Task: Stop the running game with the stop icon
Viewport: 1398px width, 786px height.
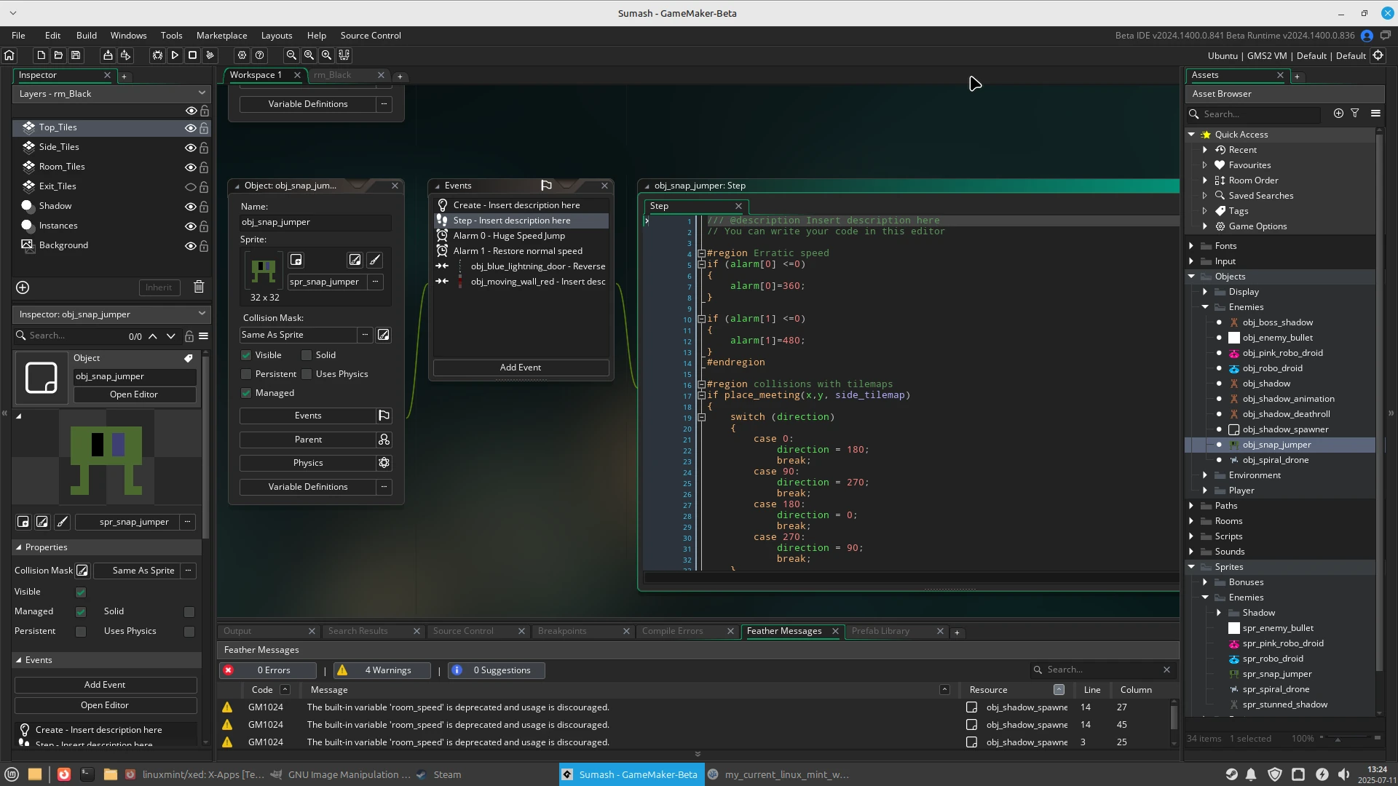Action: tap(192, 55)
